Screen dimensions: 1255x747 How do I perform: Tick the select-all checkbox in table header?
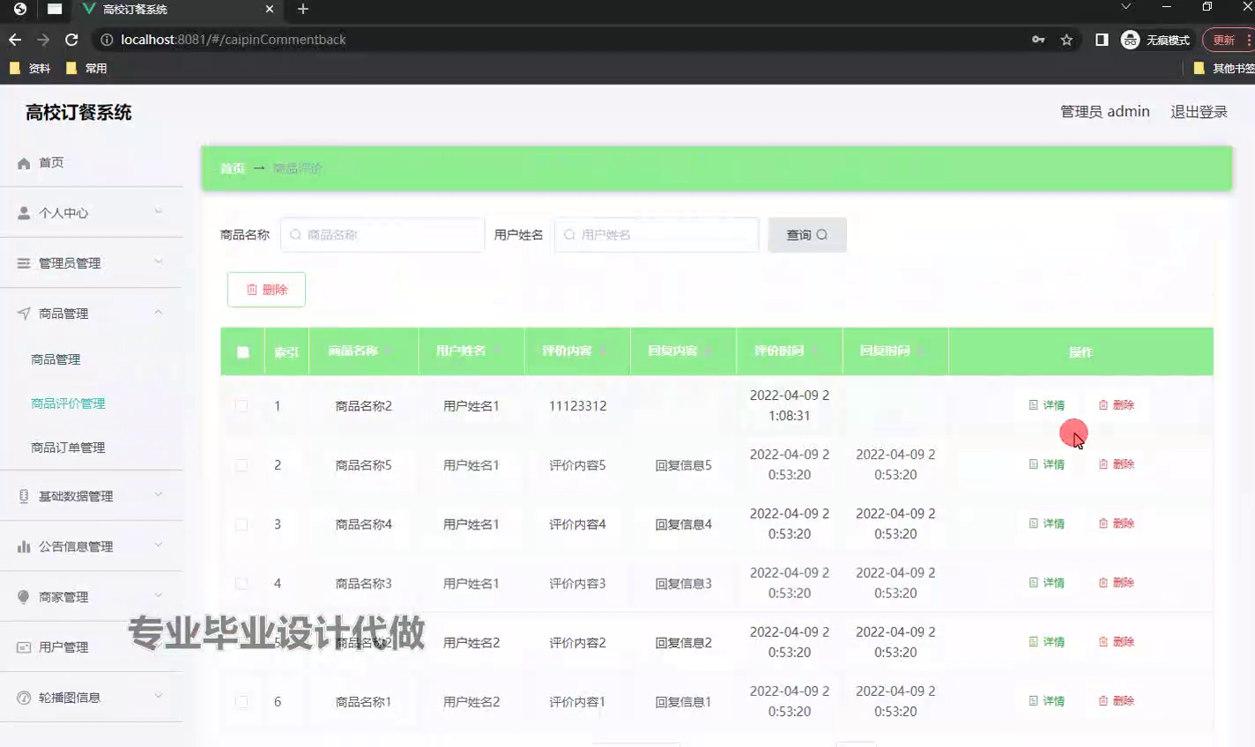click(243, 352)
